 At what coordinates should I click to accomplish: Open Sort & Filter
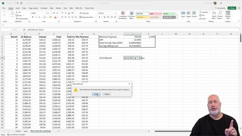point(214,15)
